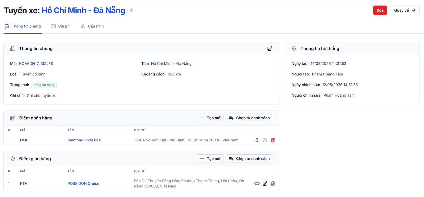Go back with Quay về button
Screen dimensions: 424x197
[405, 10]
